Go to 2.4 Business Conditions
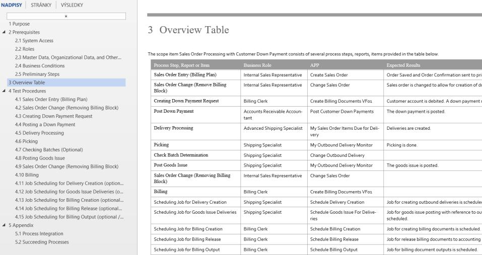 [x=40, y=66]
